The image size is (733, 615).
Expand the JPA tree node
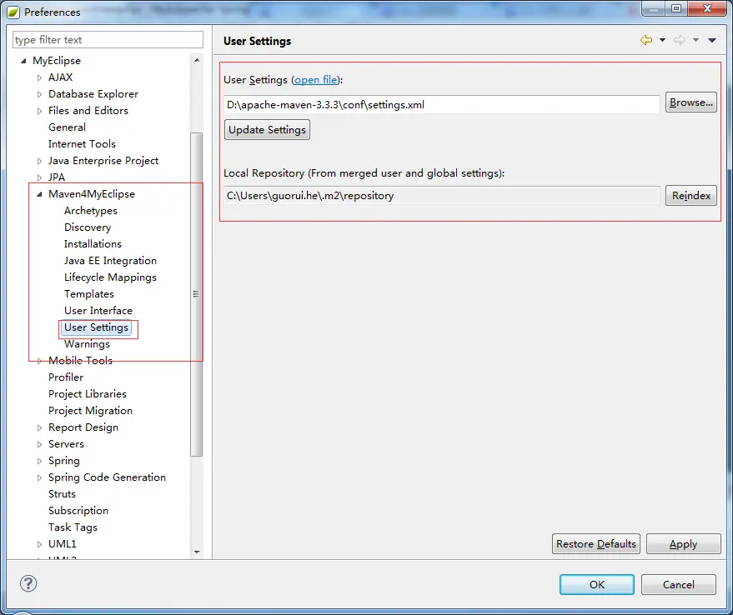click(x=39, y=177)
